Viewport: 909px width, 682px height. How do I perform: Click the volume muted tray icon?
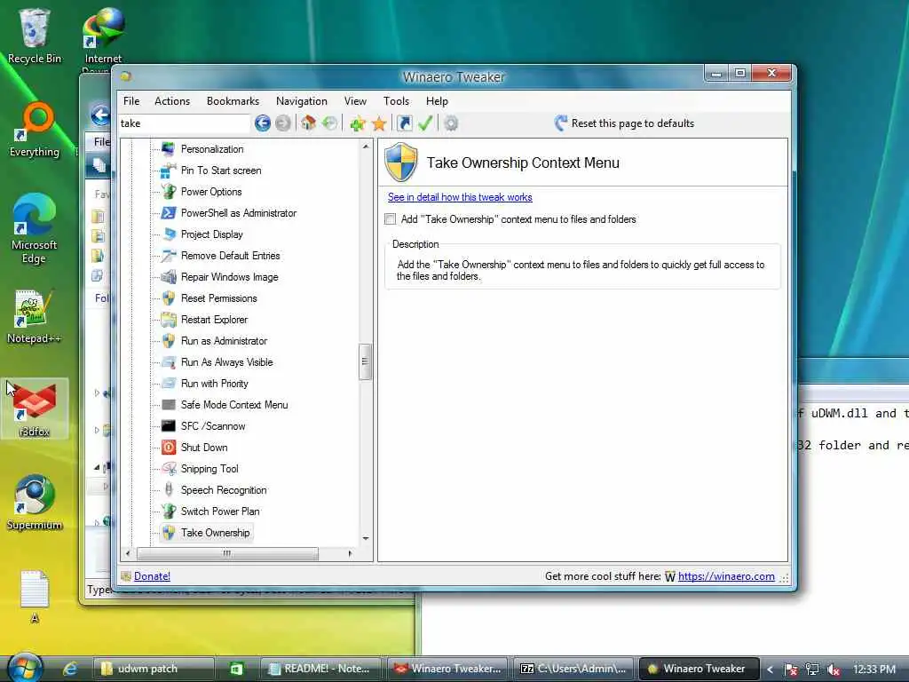[x=834, y=670]
